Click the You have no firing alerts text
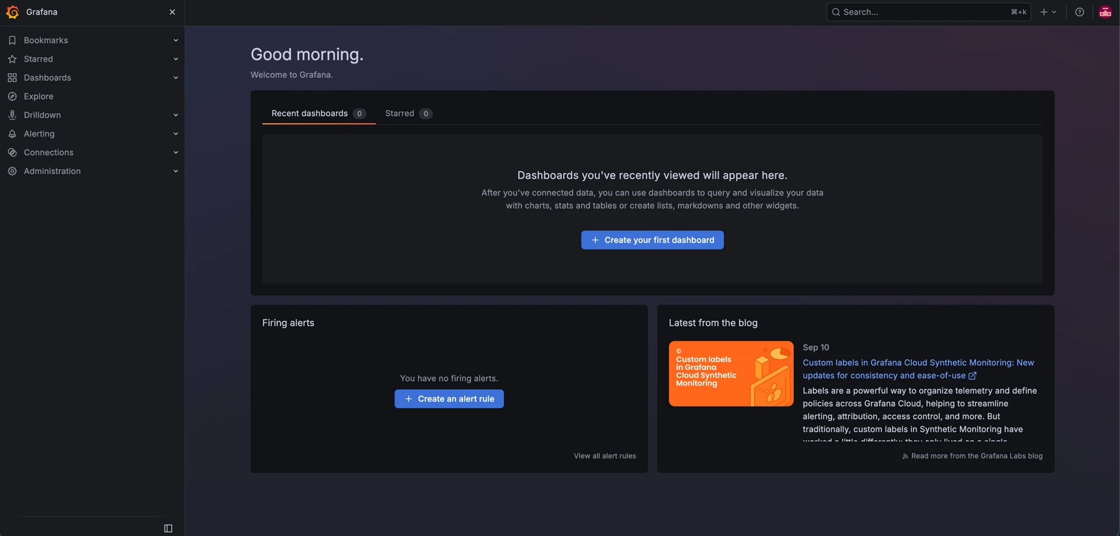 449,379
